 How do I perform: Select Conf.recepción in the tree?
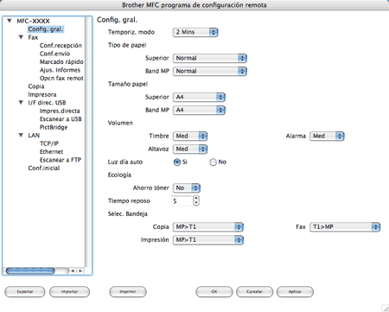pos(61,46)
